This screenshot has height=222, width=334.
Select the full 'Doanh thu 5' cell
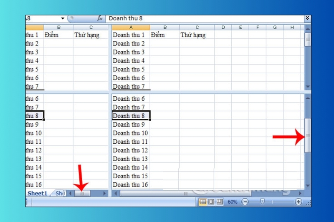coord(131,69)
